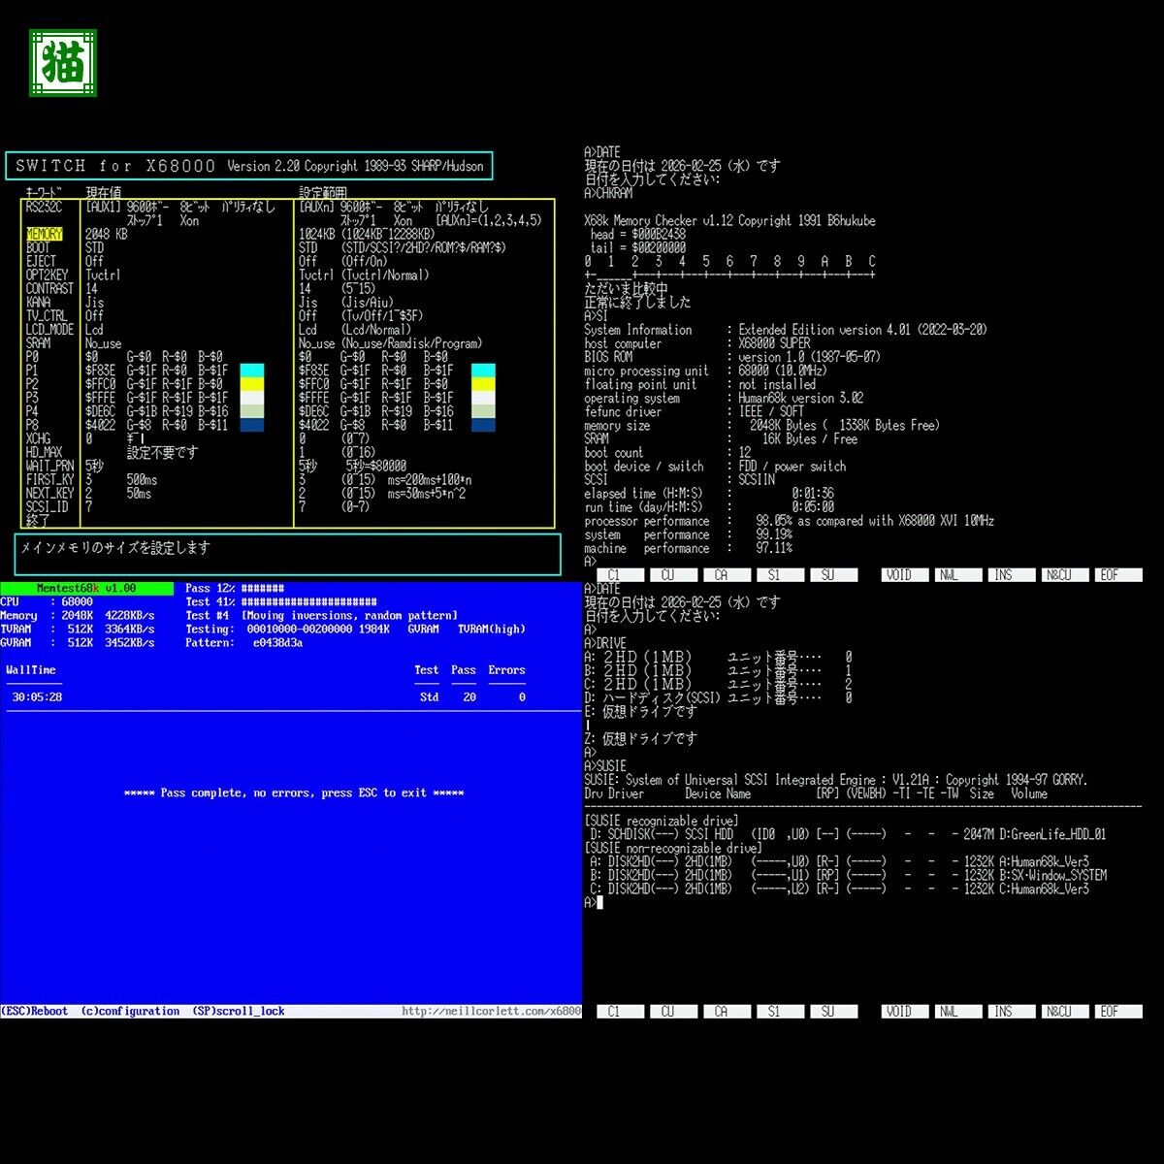The height and width of the screenshot is (1164, 1164).
Task: Click the X68000 SUPER host computer value
Action: [774, 343]
